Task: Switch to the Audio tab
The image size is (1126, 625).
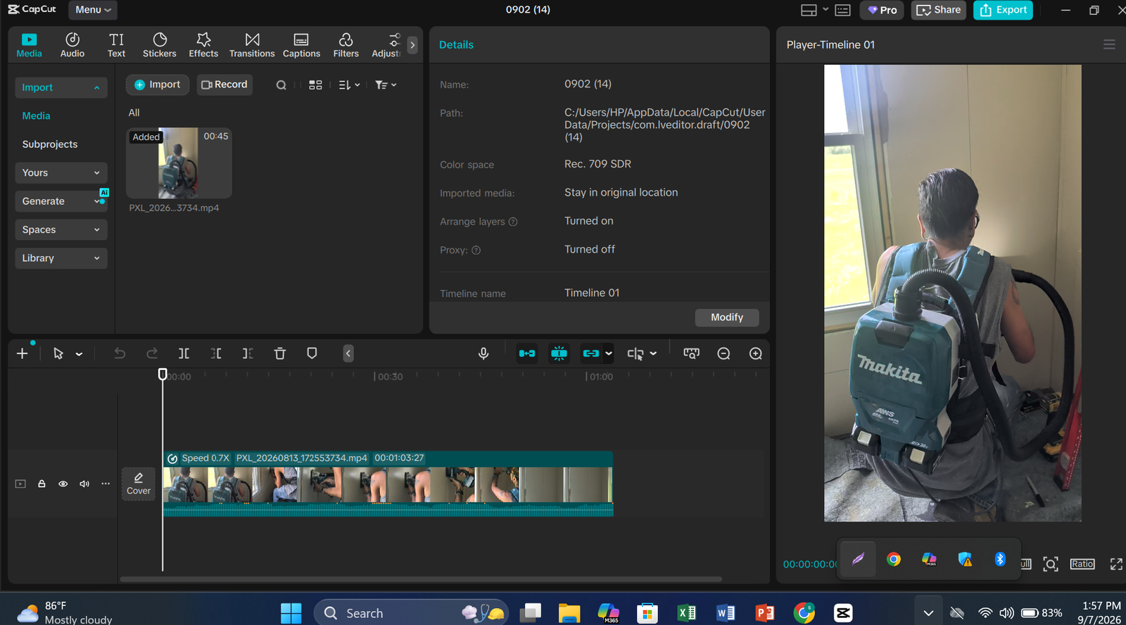Action: click(72, 45)
